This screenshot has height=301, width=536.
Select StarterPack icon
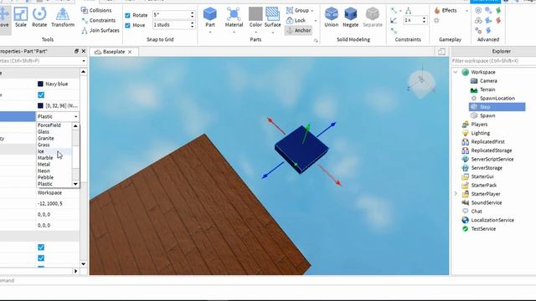[x=466, y=186]
